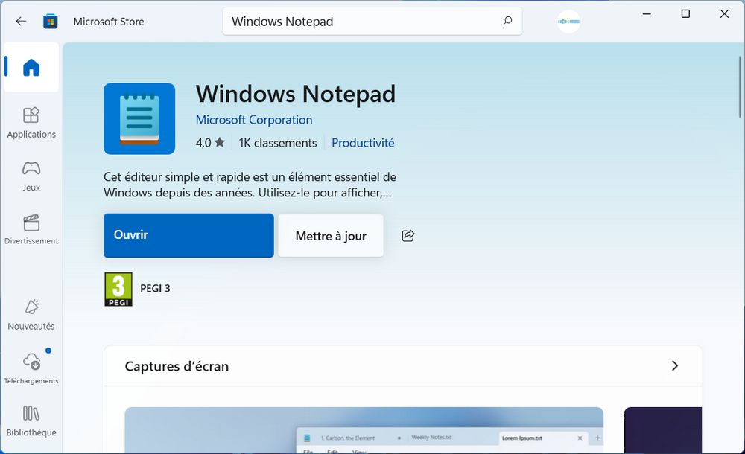Click the Microsoft Store logo icon
The height and width of the screenshot is (454, 745).
pos(51,22)
